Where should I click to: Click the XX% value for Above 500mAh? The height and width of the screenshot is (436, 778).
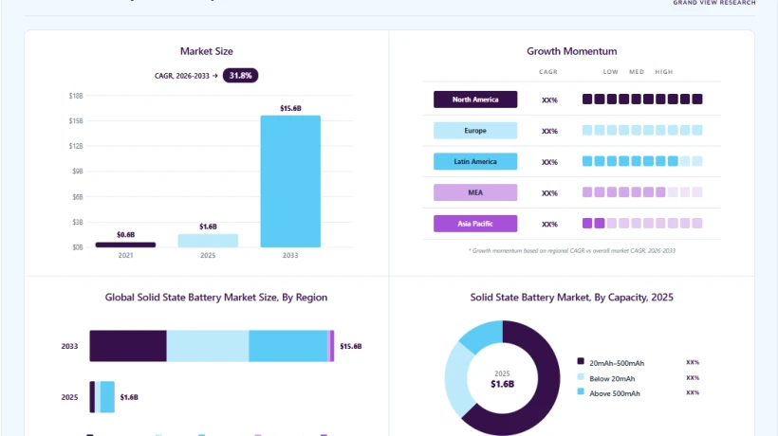point(693,392)
